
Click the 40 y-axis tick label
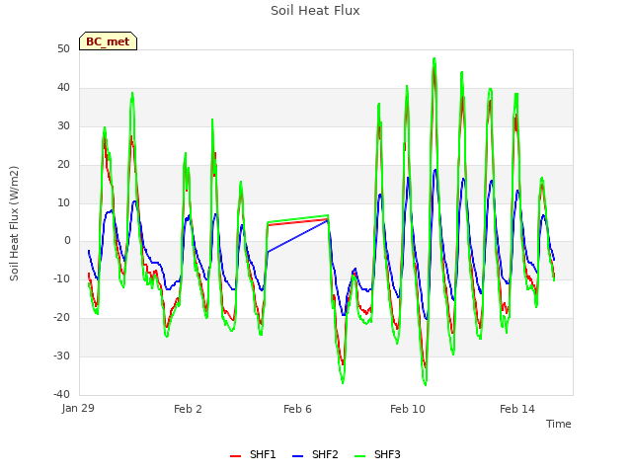pyautogui.click(x=63, y=88)
